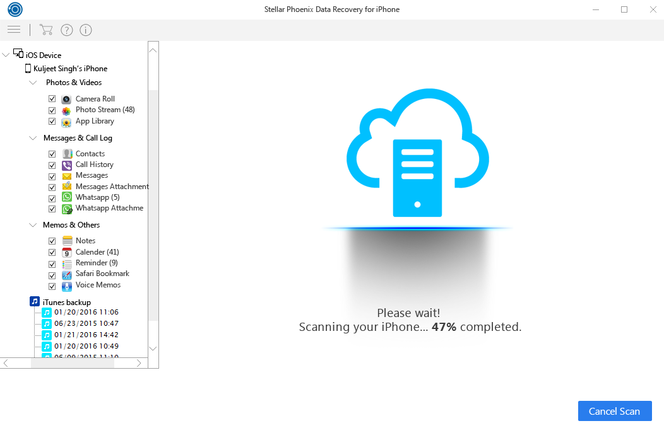Uncheck the Safari Bookmark checkbox

52,275
